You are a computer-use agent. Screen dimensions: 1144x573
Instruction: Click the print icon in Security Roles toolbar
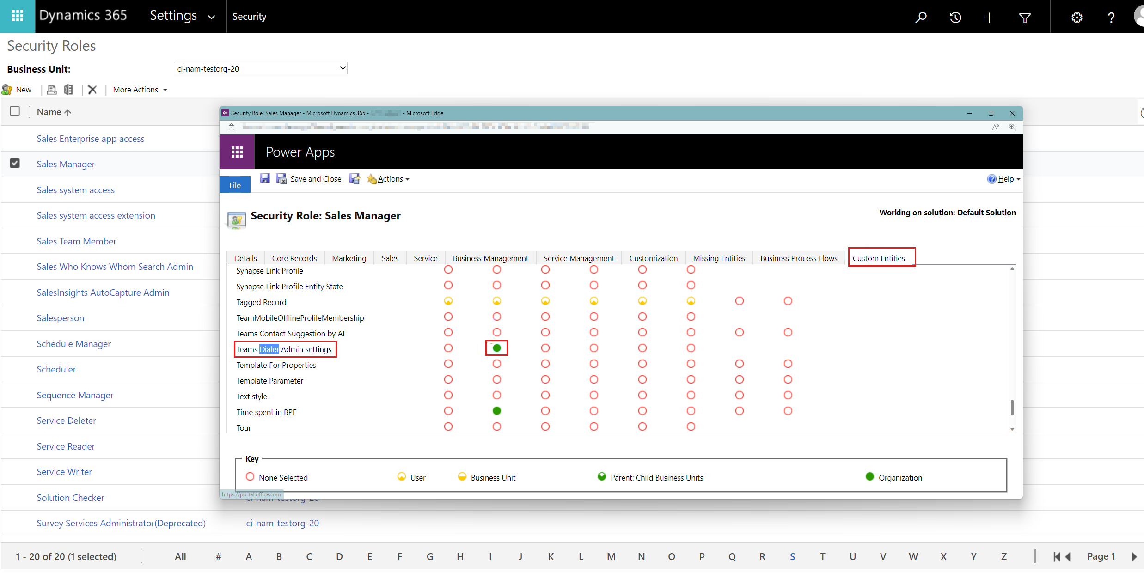pos(52,90)
